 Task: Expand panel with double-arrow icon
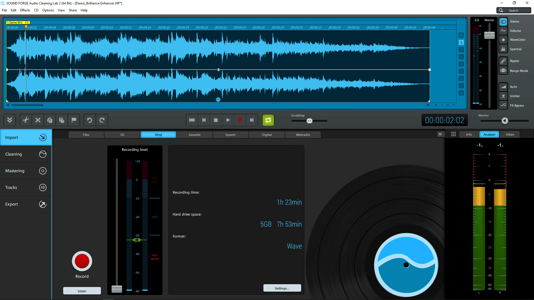(x=440, y=134)
